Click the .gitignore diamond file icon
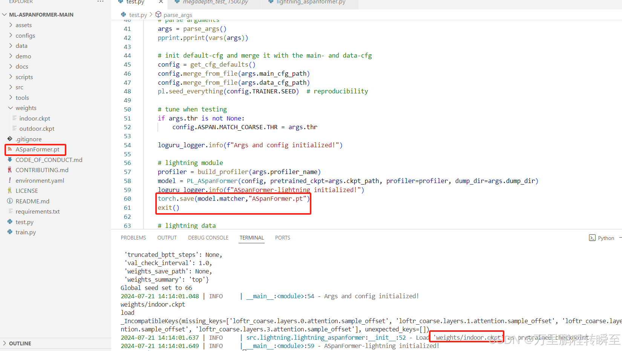Image resolution: width=622 pixels, height=351 pixels. [9, 139]
